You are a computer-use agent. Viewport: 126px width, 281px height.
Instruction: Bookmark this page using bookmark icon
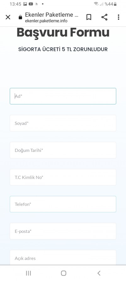(x=89, y=17)
